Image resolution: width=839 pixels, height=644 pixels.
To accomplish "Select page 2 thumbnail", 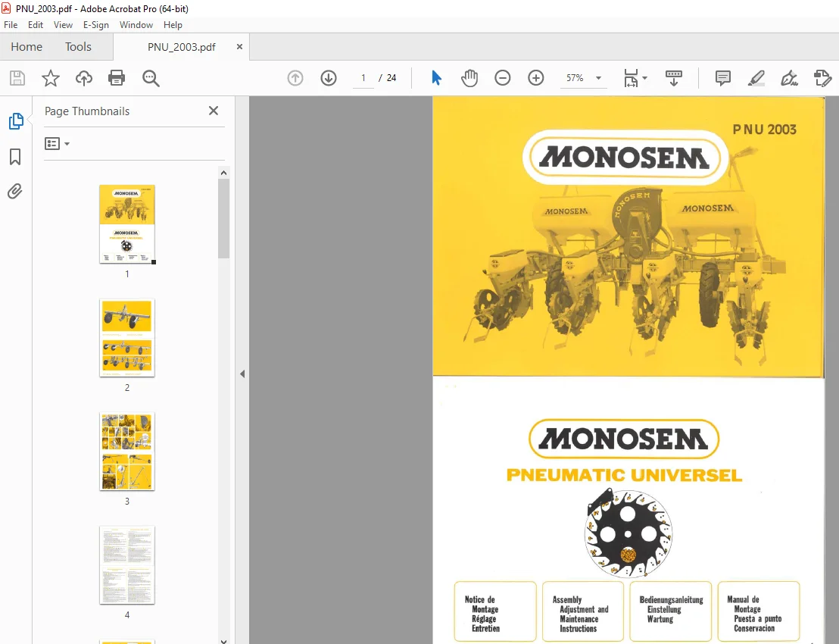I will [127, 338].
